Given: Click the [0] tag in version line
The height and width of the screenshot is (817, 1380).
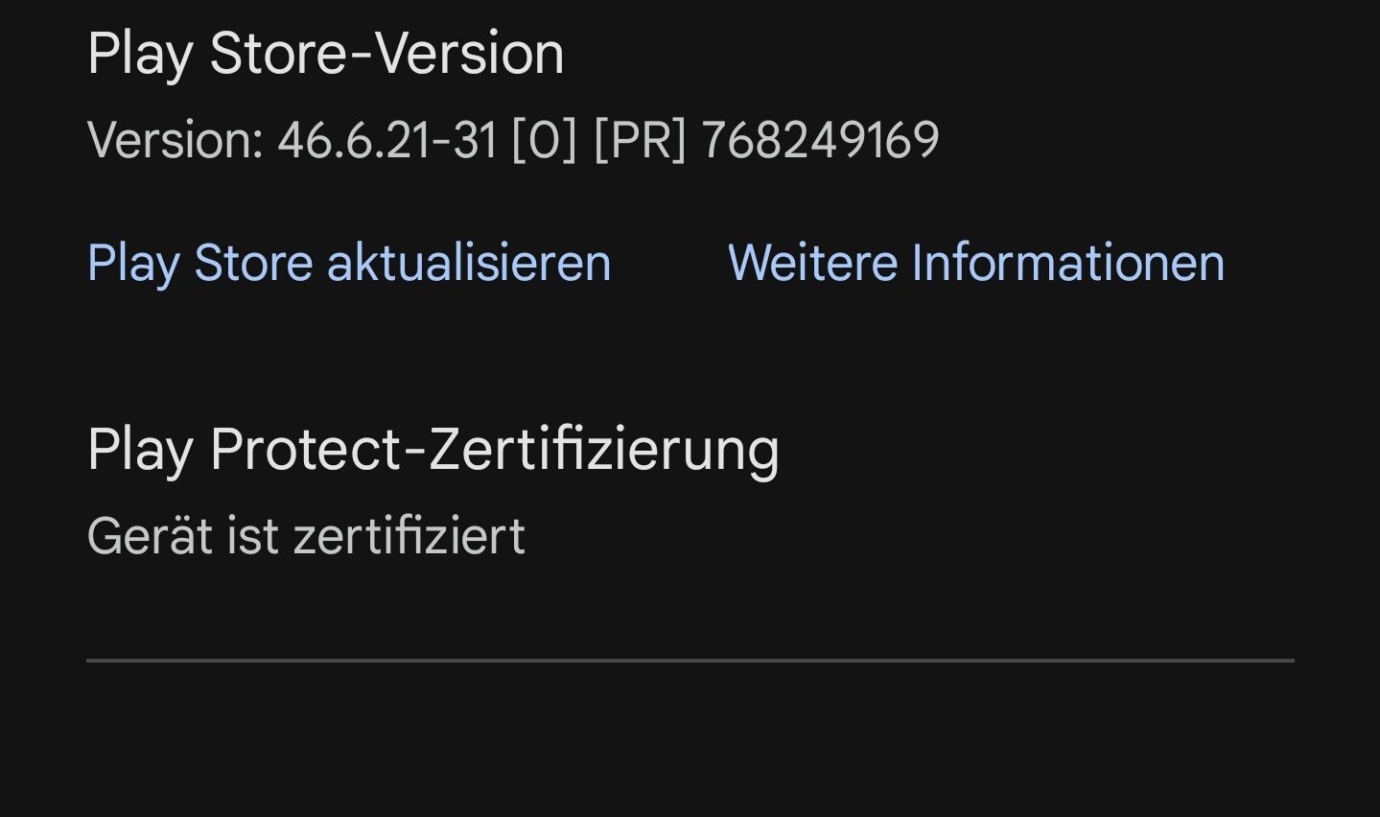Looking at the screenshot, I should point(544,140).
